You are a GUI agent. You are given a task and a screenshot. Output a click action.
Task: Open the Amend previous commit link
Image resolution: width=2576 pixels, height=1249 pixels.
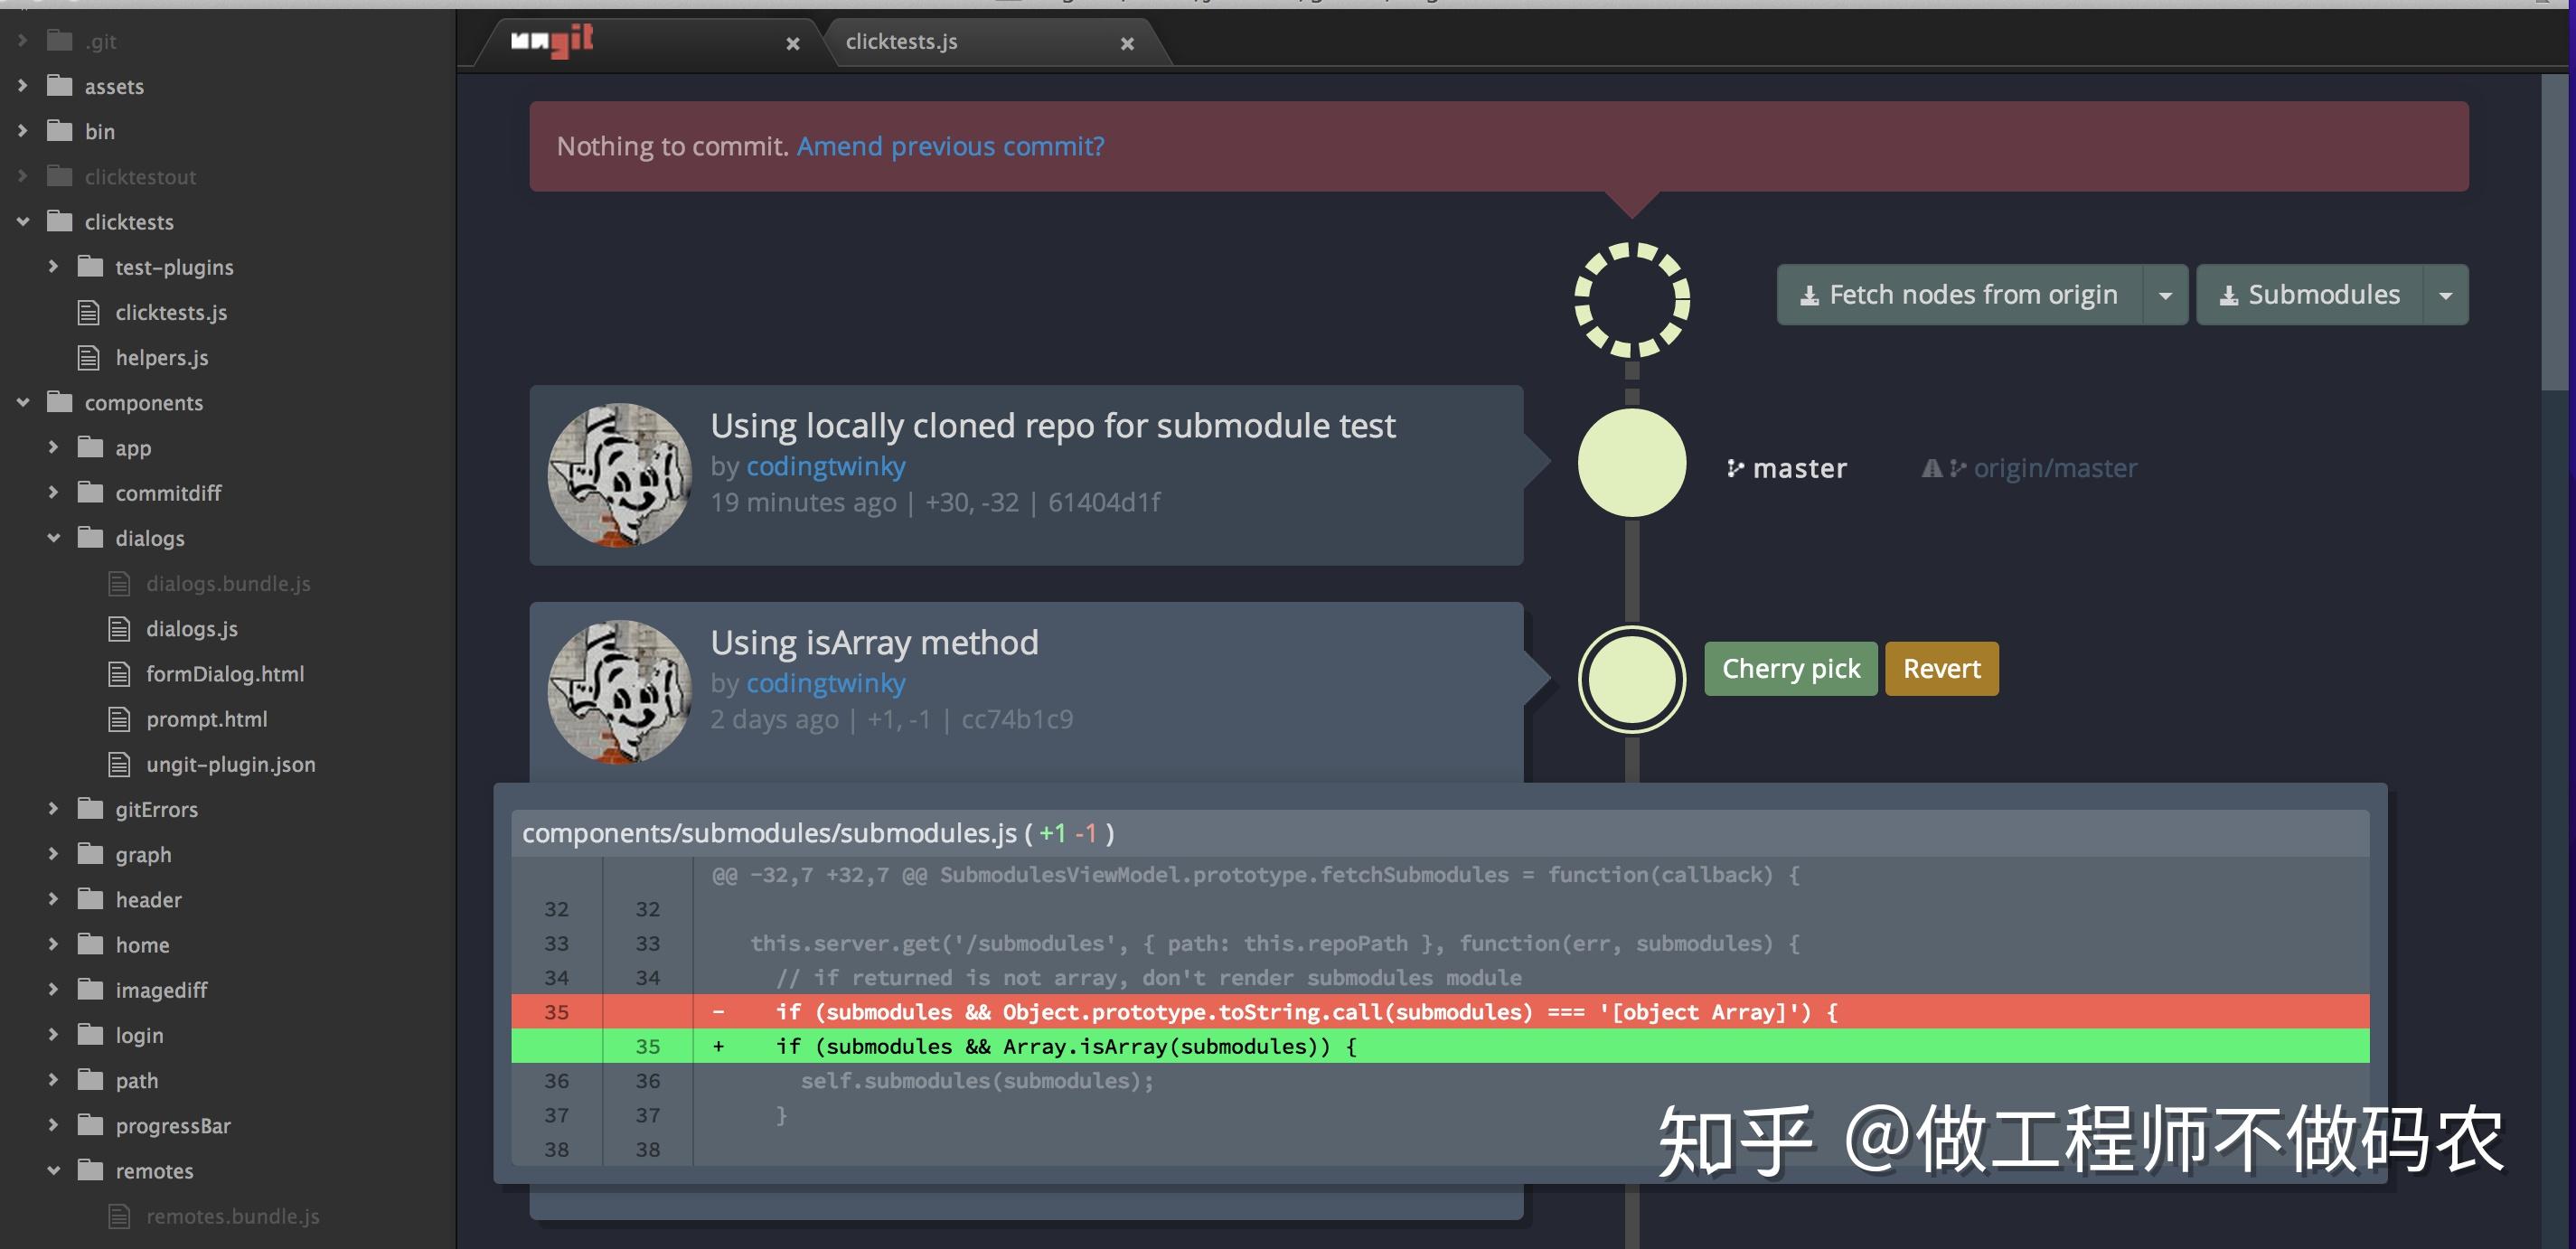tap(949, 146)
